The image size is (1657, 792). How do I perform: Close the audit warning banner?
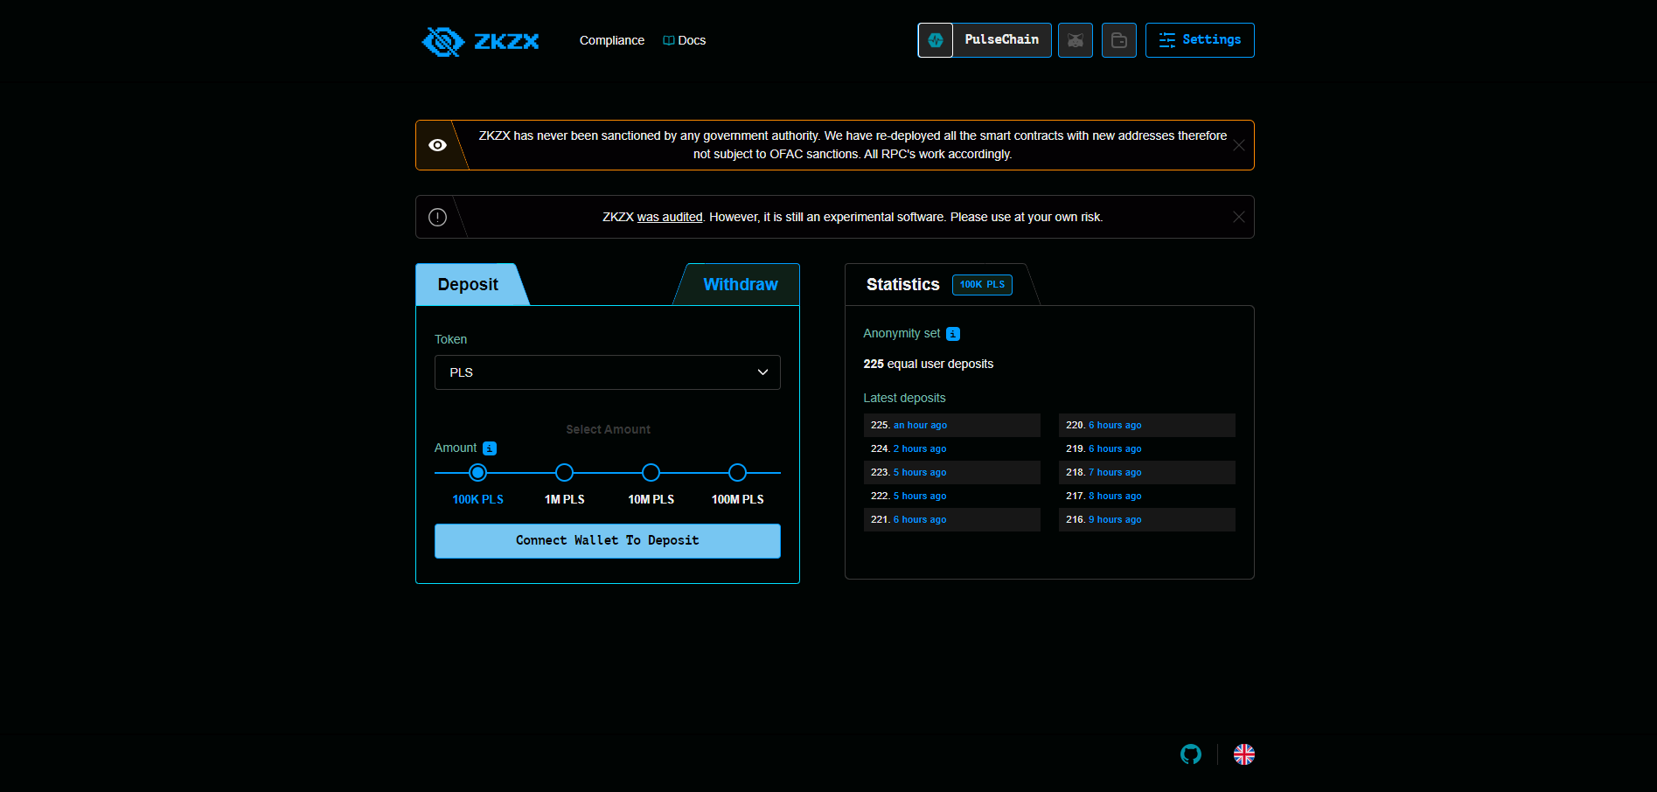tap(1239, 217)
